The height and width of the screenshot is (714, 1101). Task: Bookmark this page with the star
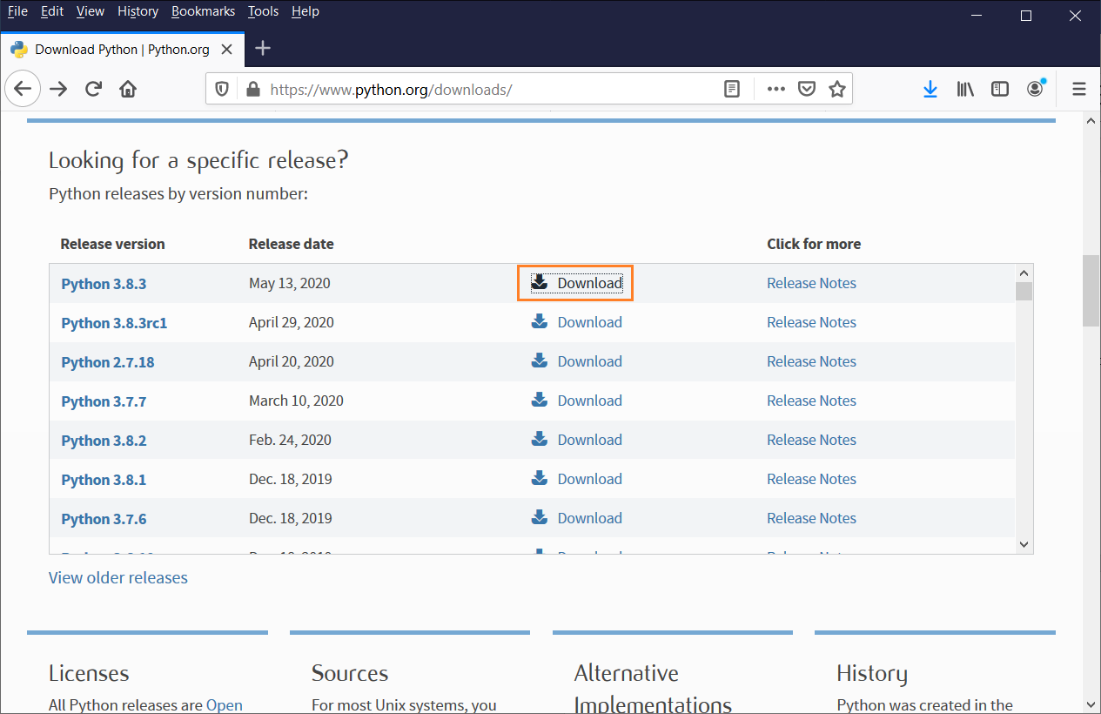pos(837,89)
